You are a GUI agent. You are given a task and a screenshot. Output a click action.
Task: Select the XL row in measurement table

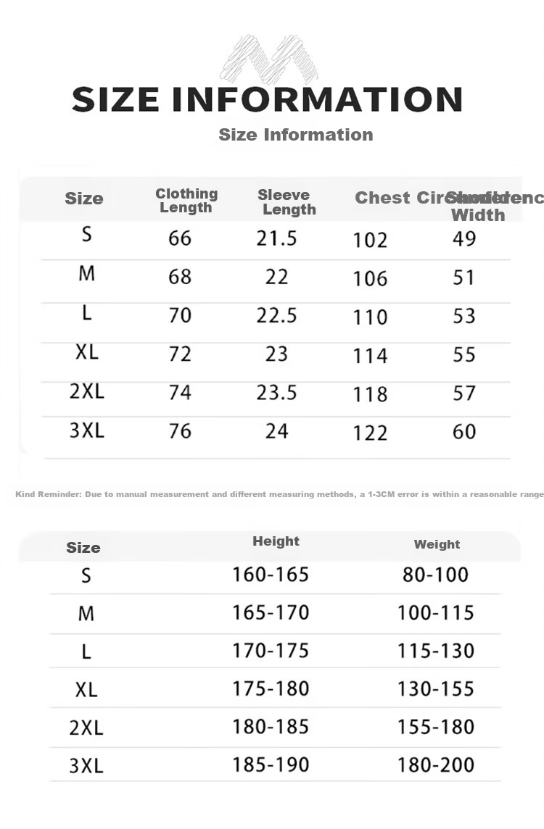click(275, 353)
